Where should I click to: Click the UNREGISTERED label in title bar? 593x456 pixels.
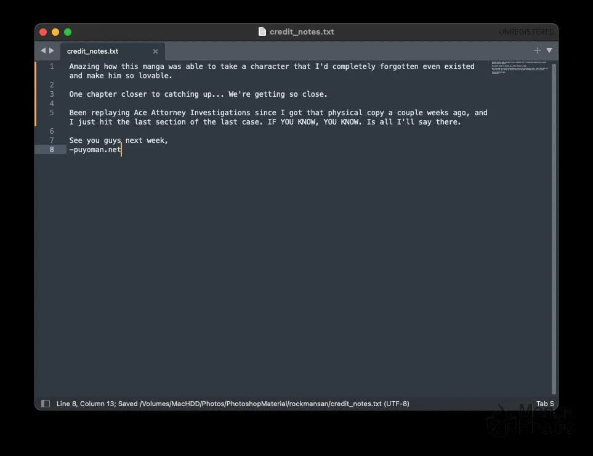[526, 32]
